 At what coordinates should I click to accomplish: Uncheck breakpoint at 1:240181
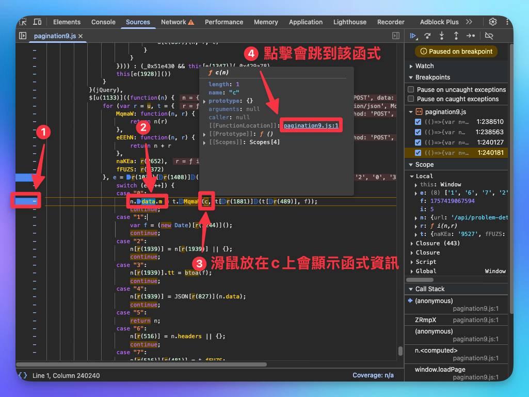[418, 153]
